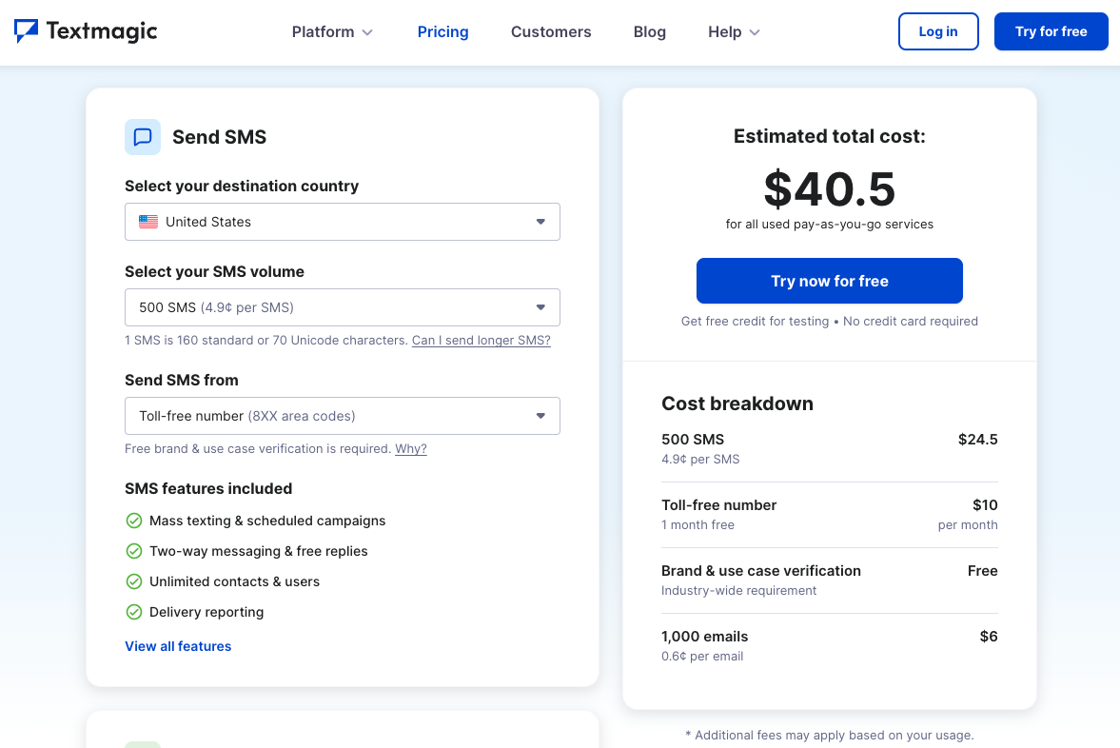Click the checkmark beside Delivery reporting
1120x748 pixels.
tap(134, 612)
